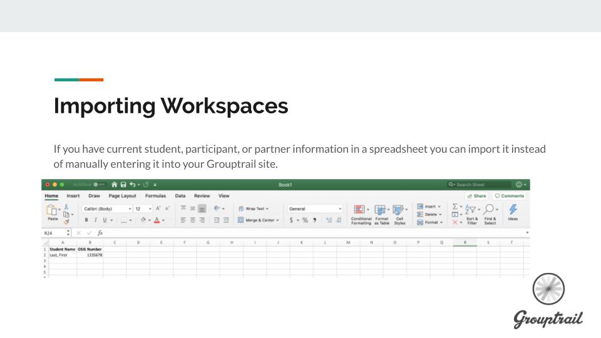Click the Percent Style icon
The height and width of the screenshot is (338, 601).
(x=305, y=220)
